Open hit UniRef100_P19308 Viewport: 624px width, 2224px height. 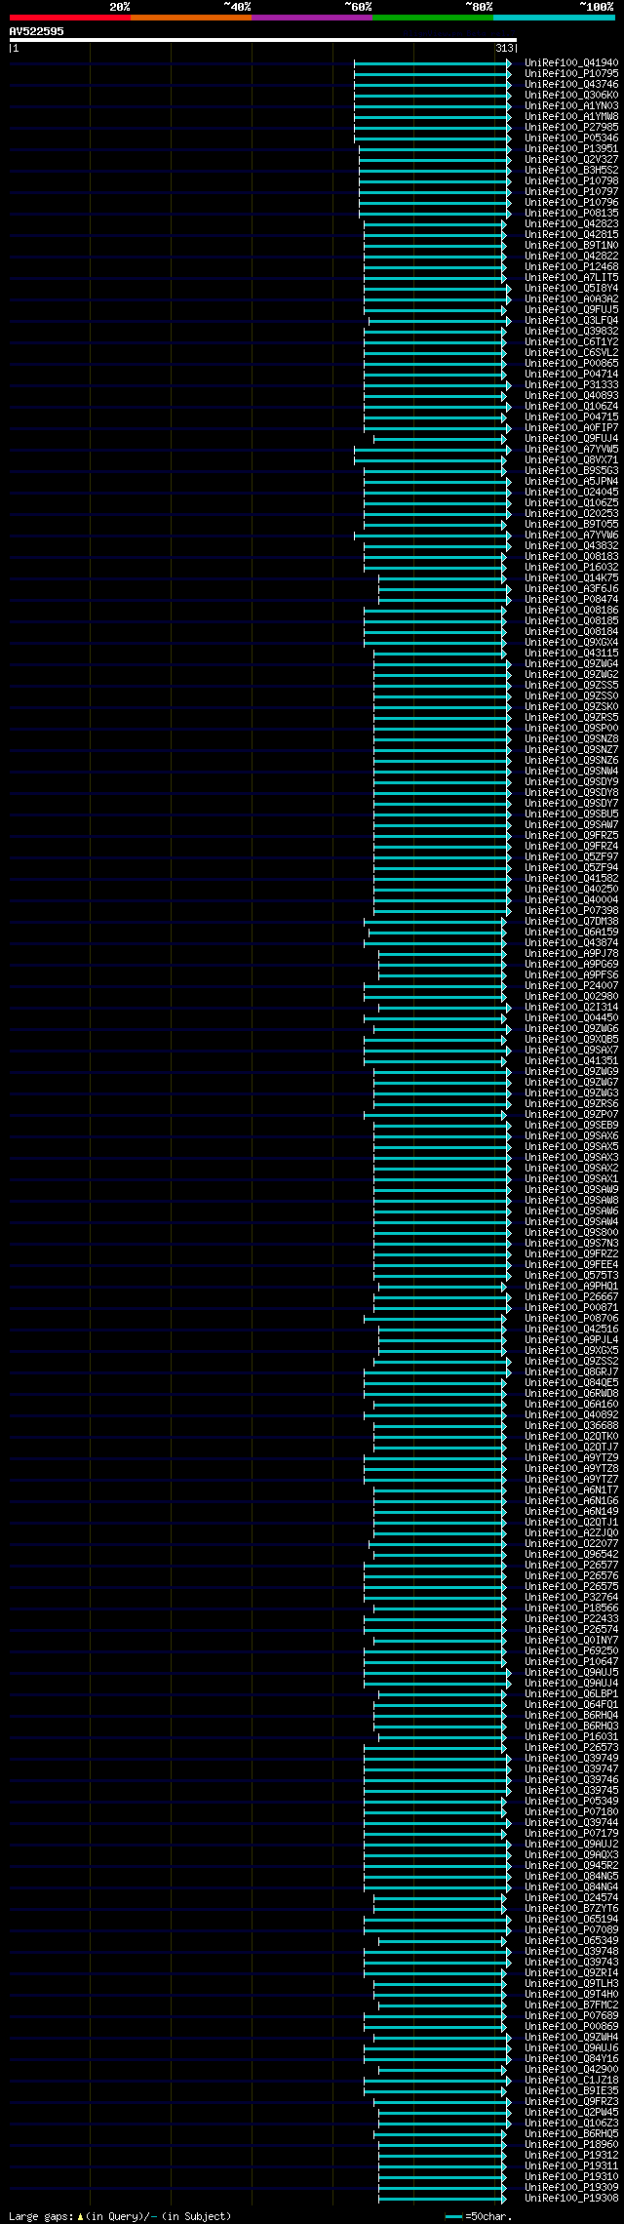(571, 2198)
